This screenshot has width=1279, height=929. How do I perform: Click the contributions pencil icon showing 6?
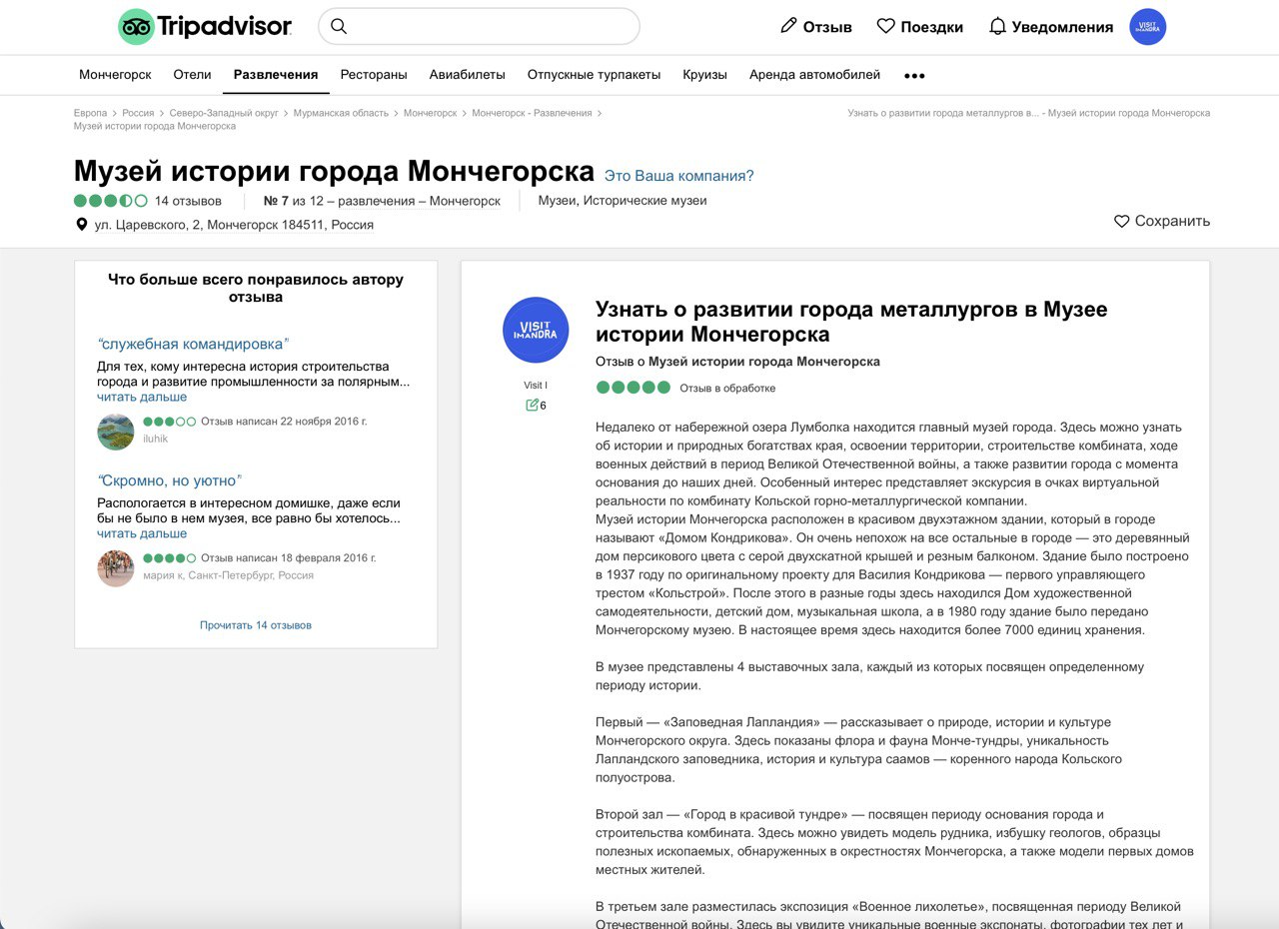coord(533,406)
